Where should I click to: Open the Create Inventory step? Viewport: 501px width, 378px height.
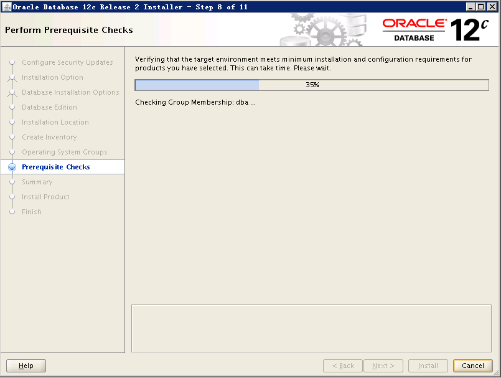click(x=49, y=137)
